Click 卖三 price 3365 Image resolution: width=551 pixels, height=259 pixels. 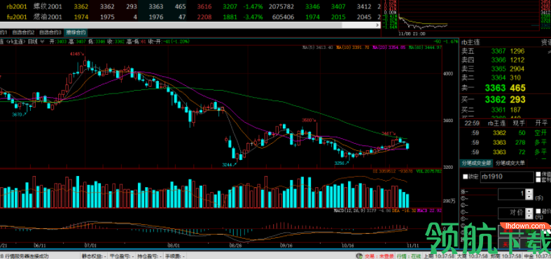point(498,68)
